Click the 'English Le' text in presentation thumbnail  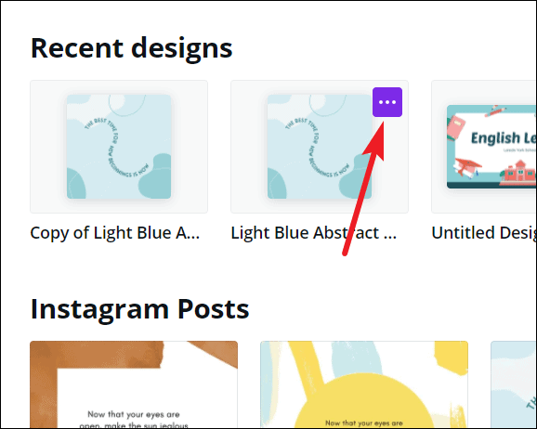[504, 138]
